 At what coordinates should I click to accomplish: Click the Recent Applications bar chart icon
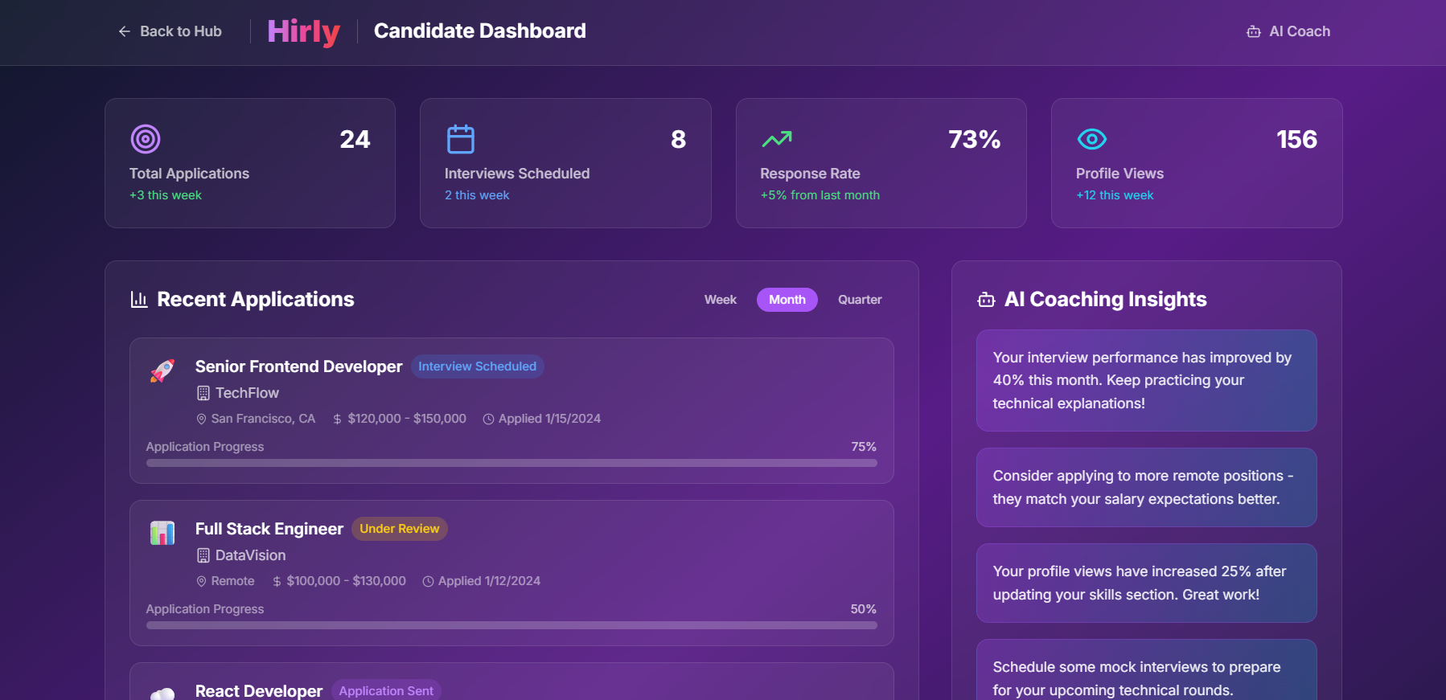139,300
